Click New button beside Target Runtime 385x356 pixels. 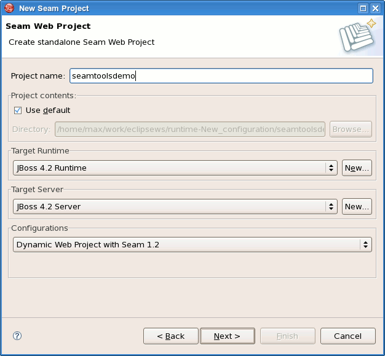(x=357, y=168)
